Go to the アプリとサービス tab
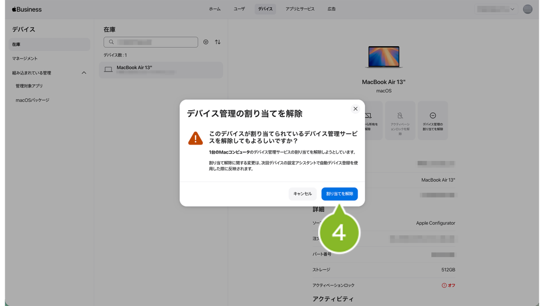This screenshot has height=306, width=544. (x=300, y=9)
